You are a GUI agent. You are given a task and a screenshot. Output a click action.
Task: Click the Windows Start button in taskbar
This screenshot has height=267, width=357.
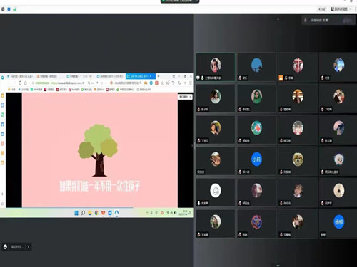76,213
